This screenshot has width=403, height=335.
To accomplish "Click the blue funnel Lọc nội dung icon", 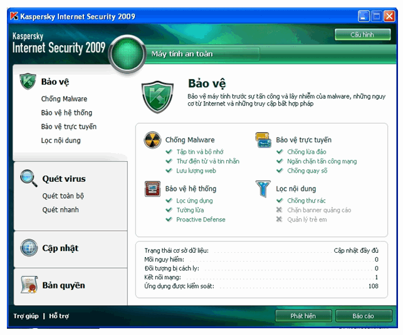I will click(x=263, y=189).
